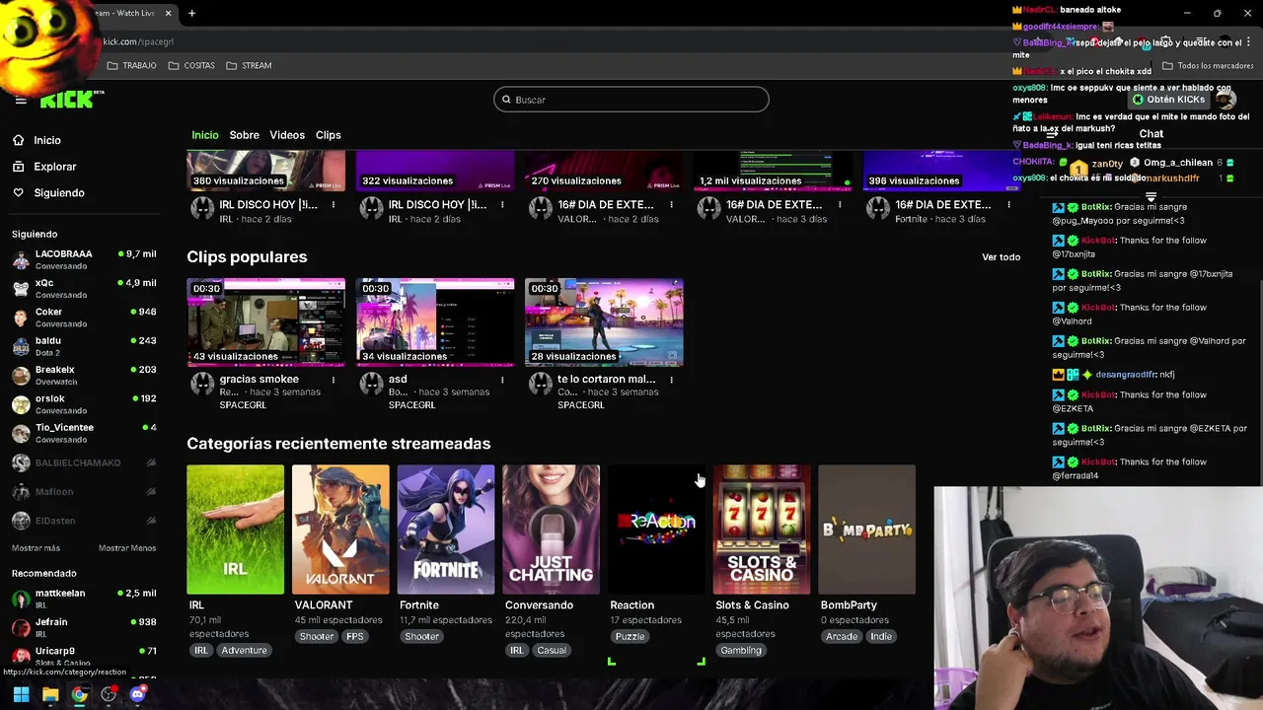Open orslok channel in following list
1263x710 pixels.
pyautogui.click(x=84, y=404)
